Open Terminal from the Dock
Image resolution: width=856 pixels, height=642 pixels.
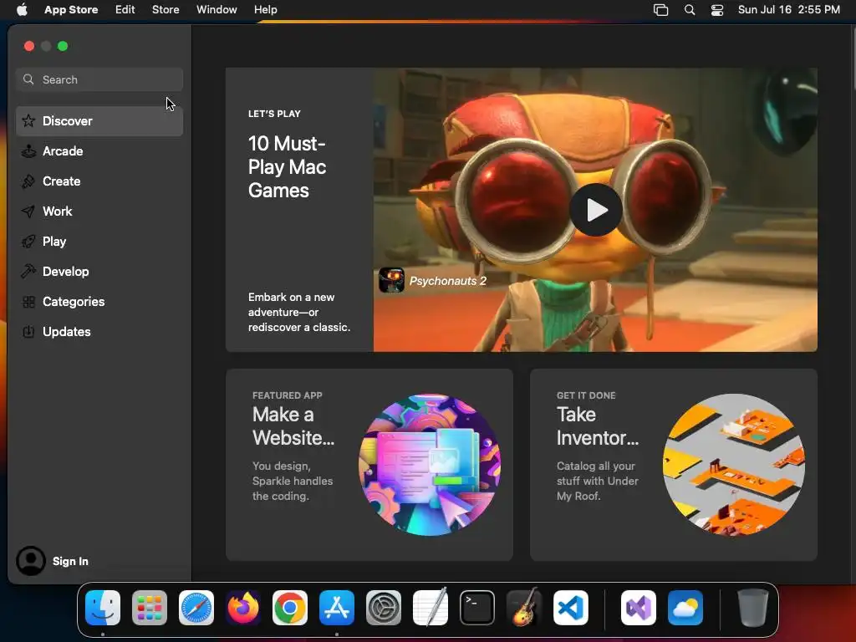477,607
